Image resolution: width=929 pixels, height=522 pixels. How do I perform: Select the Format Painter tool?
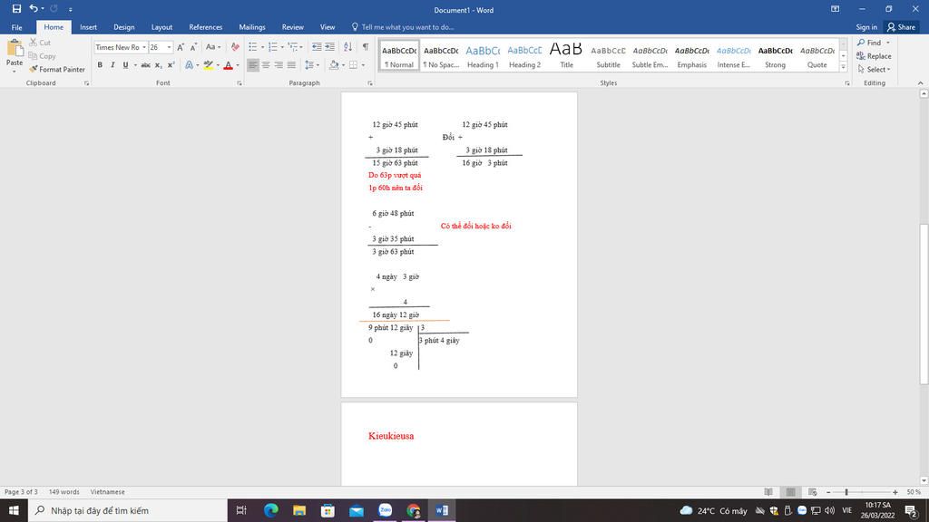(57, 69)
